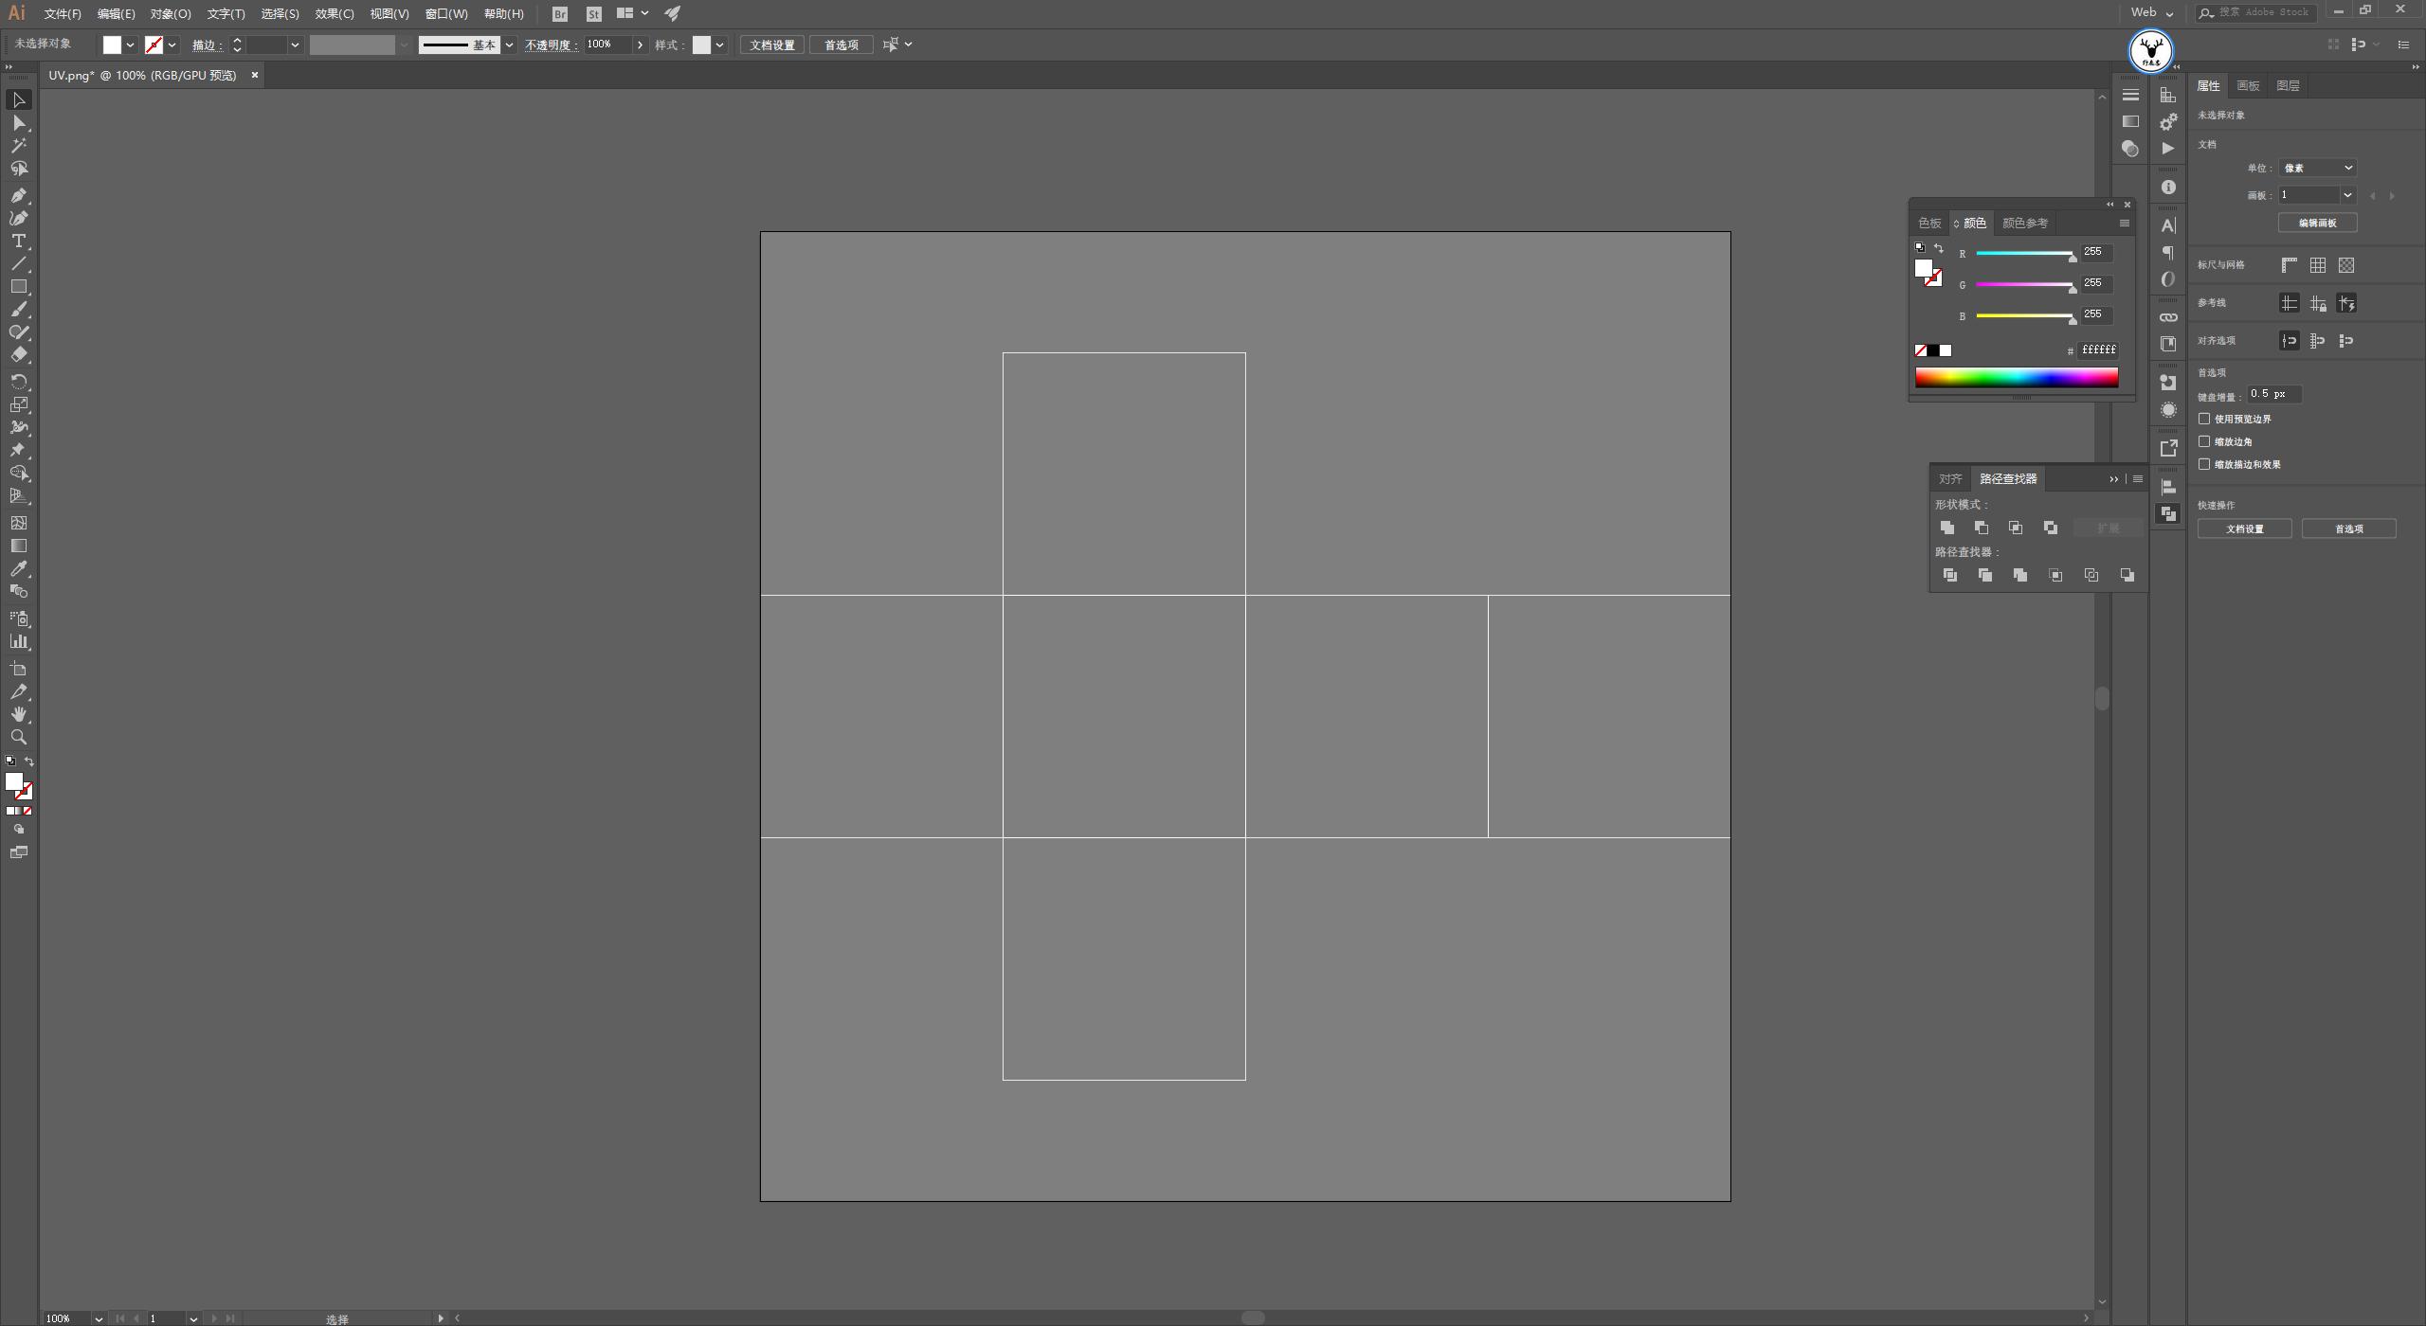The image size is (2426, 1326).
Task: Select the Hand tool
Action: coord(18,714)
